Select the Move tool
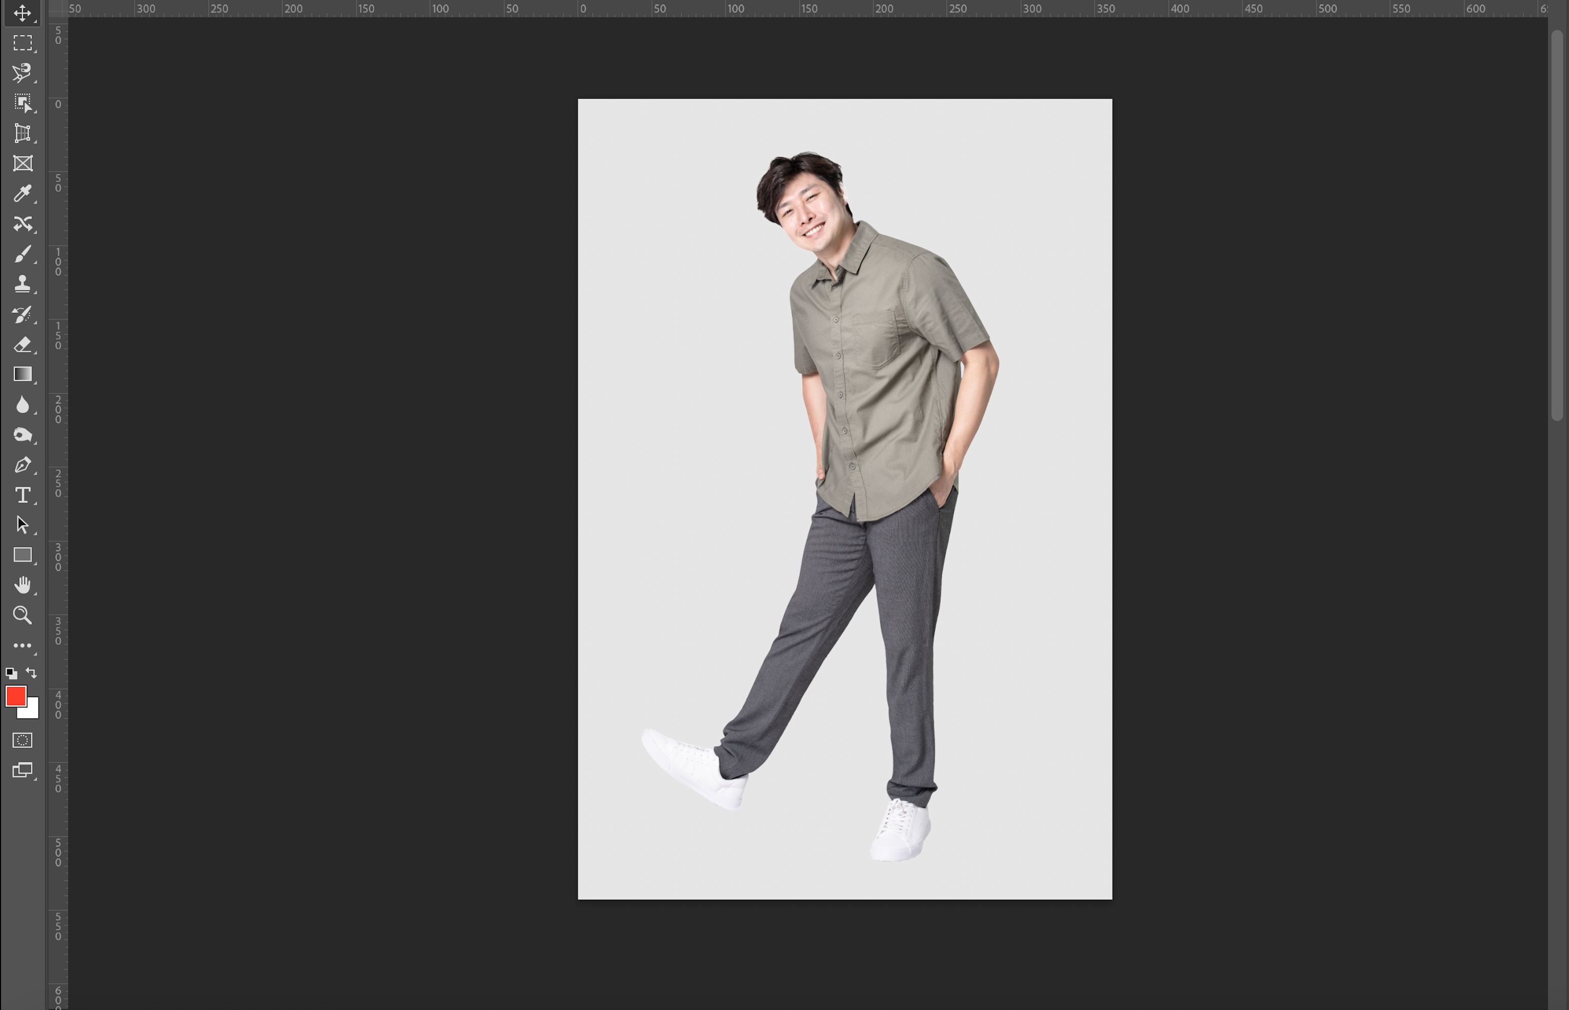The height and width of the screenshot is (1010, 1569). tap(22, 13)
